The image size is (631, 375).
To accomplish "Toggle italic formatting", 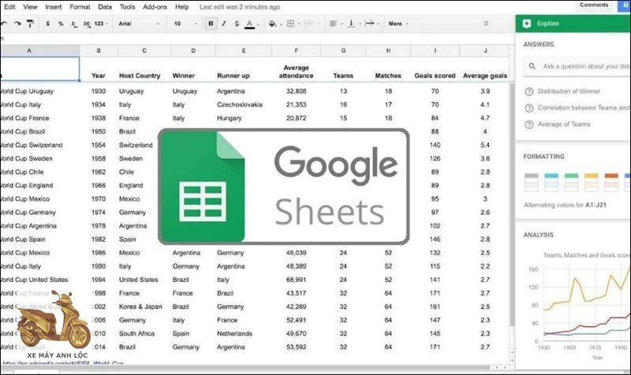I will 224,24.
